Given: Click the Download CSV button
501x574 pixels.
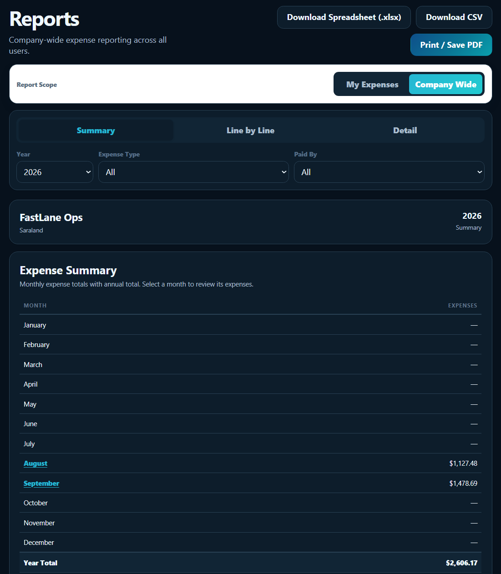Looking at the screenshot, I should pos(454,17).
